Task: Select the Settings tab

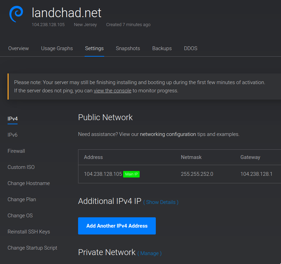Action: tap(94, 48)
